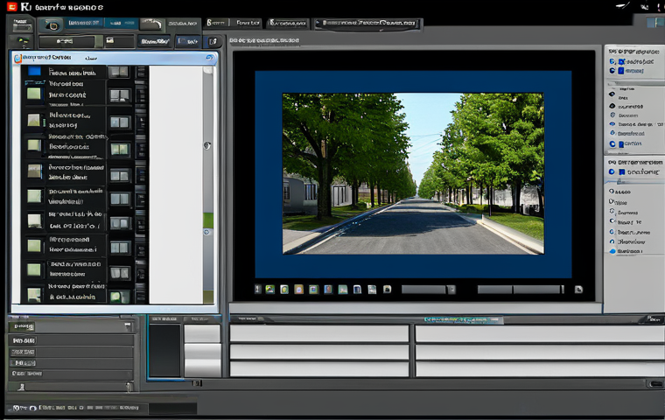Click the vertical scrollbar of the left list panel
Screen dimensions: 665x420
(x=208, y=185)
